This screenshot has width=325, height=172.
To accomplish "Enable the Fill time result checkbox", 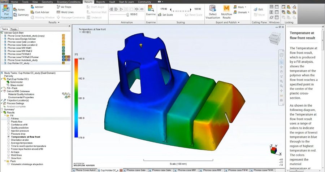I will click(x=9, y=119).
